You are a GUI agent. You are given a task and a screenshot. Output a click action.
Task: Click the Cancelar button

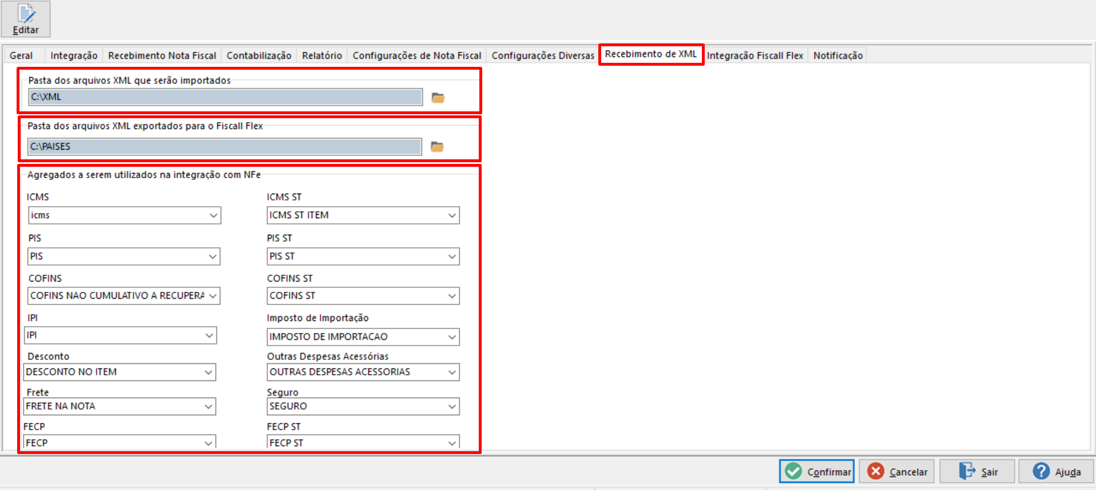pyautogui.click(x=896, y=471)
